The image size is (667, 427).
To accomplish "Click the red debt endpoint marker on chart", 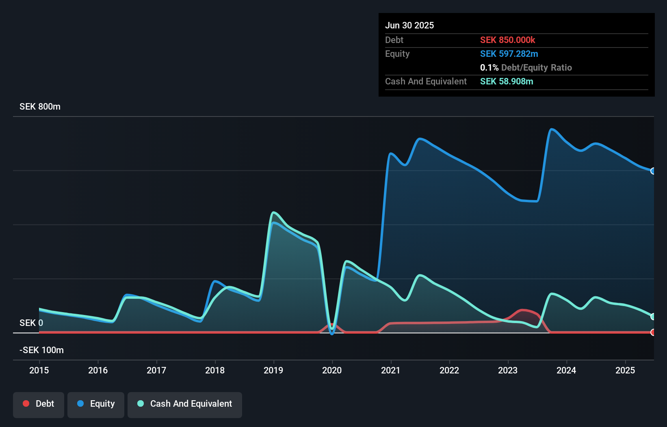I will click(652, 332).
